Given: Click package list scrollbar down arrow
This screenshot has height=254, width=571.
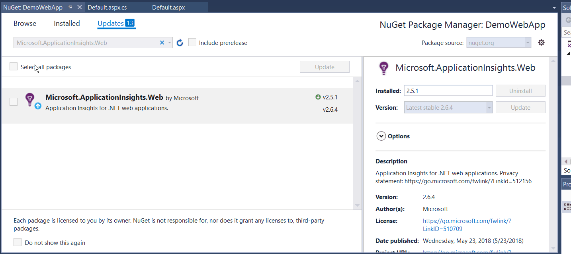Looking at the screenshot, I should pos(357,206).
